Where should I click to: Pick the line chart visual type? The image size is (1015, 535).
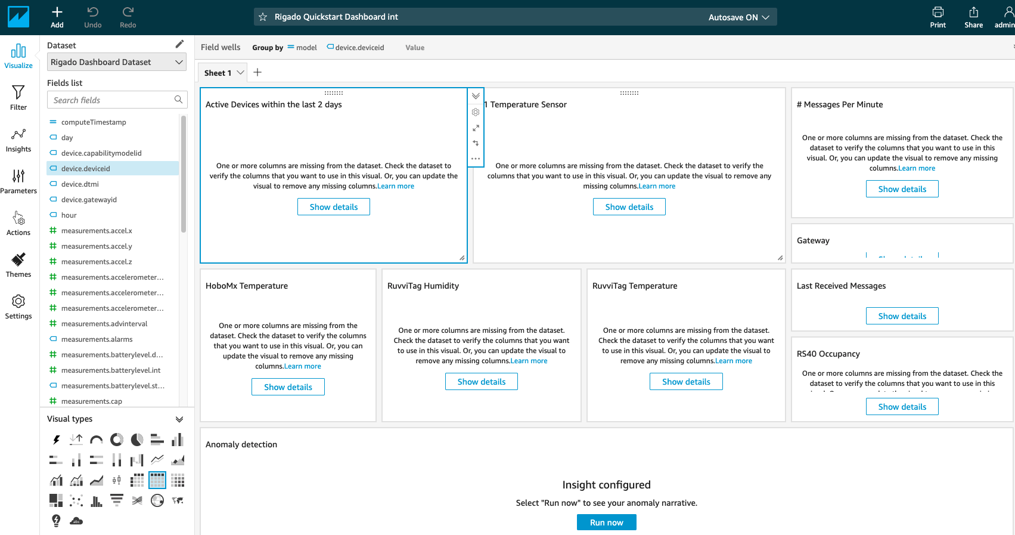(157, 460)
